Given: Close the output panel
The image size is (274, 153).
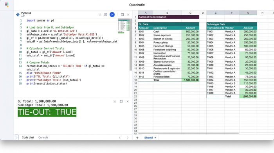Looking at the screenshot, I should pos(128,101).
